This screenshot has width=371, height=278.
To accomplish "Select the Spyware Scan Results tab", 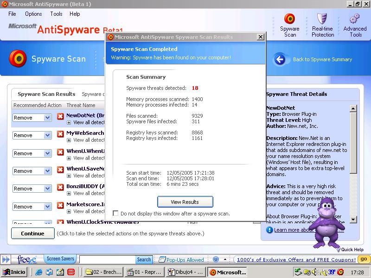I will click(x=46, y=94).
